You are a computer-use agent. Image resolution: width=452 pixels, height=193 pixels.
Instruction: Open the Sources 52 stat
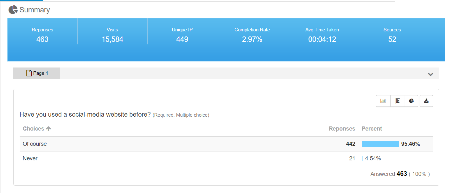[x=392, y=35]
